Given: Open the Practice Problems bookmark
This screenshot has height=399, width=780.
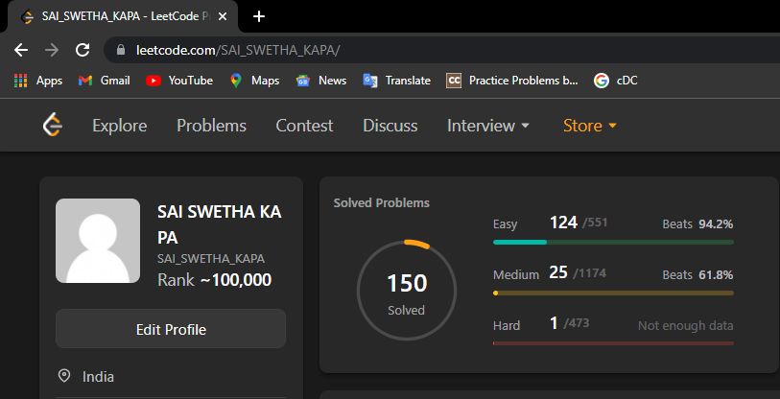Looking at the screenshot, I should [512, 81].
